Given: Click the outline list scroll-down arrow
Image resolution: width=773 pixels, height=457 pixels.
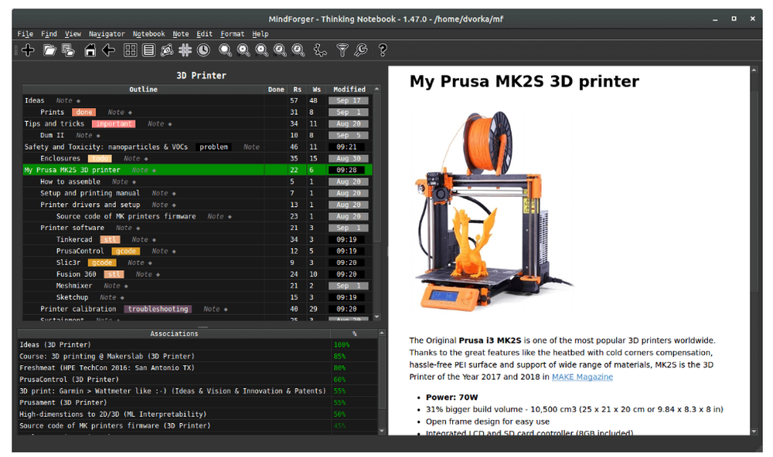Looking at the screenshot, I should click(377, 317).
